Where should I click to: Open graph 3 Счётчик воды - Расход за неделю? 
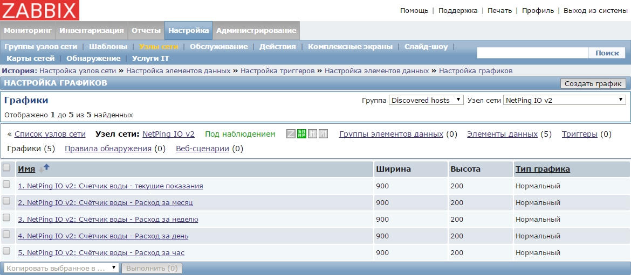tap(108, 219)
